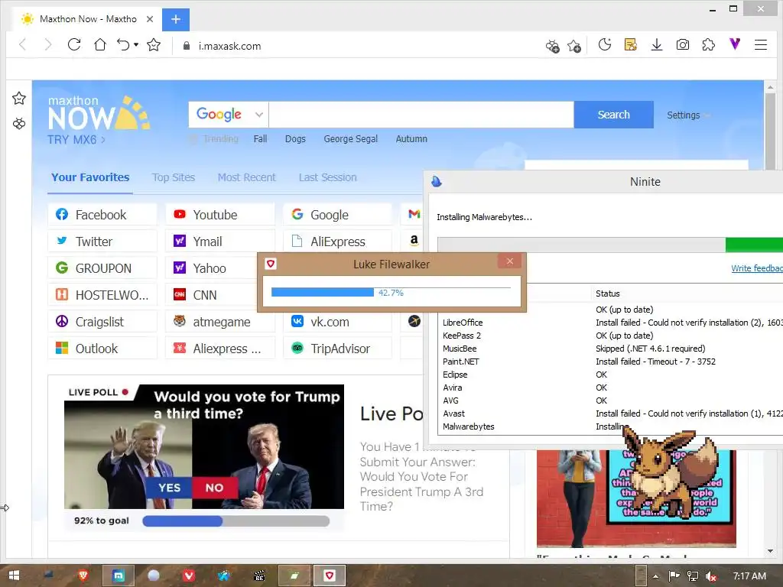783x587 pixels.
Task: Click the trending term George Segal
Action: click(x=350, y=139)
